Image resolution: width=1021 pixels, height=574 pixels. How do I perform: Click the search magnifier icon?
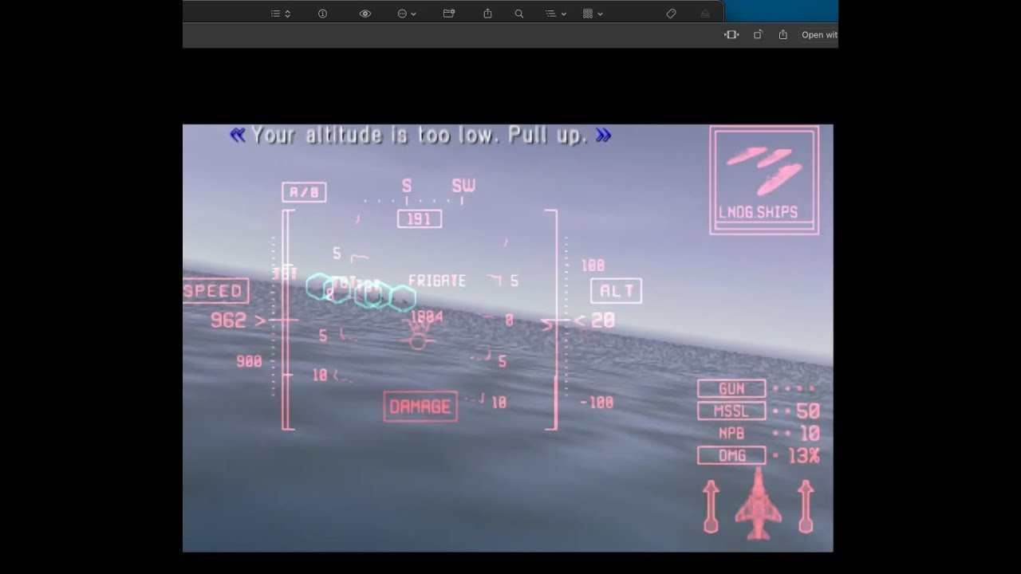(519, 14)
